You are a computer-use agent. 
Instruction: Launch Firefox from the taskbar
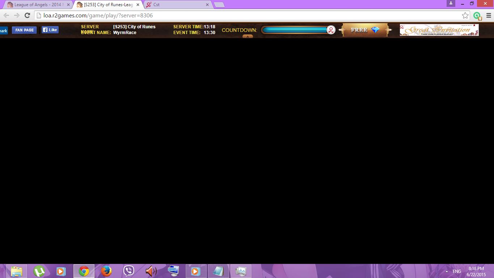[106, 271]
